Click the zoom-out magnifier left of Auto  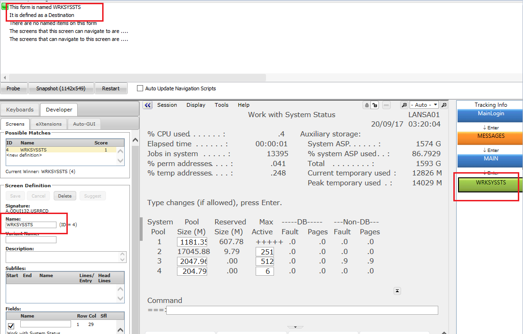click(404, 105)
